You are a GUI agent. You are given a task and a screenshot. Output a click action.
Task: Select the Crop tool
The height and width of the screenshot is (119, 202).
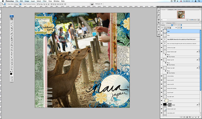(12, 28)
